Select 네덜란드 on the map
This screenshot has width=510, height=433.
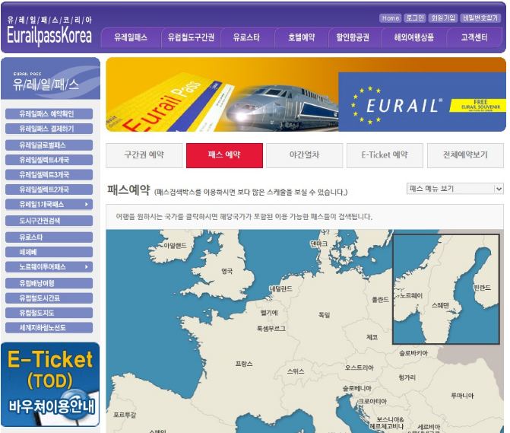pos(281,288)
